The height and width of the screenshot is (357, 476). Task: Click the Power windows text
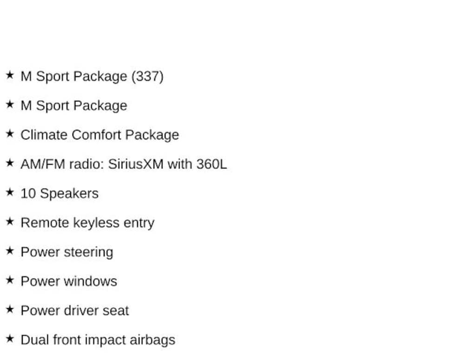pyautogui.click(x=69, y=281)
